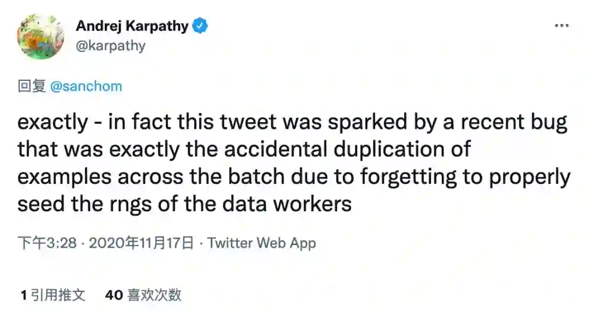Open the Twitter Web App source link

(262, 243)
